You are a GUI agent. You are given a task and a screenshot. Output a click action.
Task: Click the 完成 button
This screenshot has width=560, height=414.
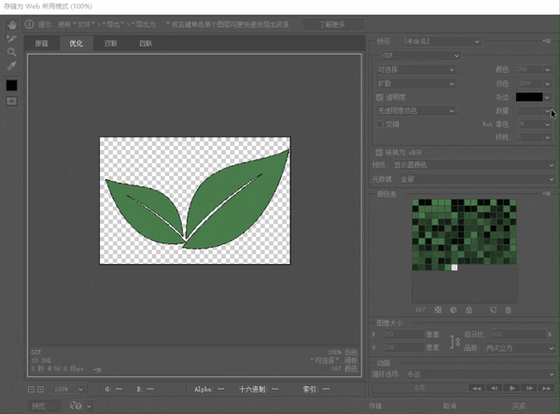pyautogui.click(x=519, y=406)
